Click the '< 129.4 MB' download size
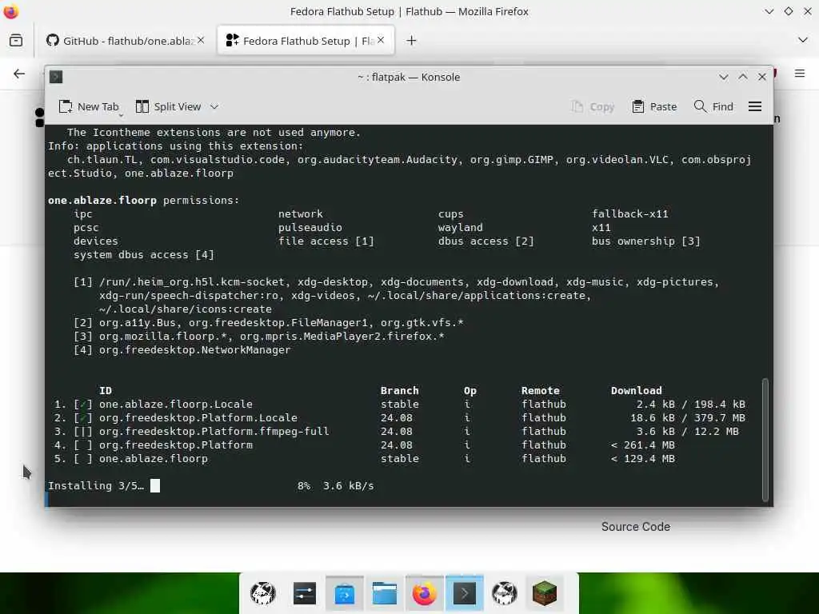Viewport: 819px width, 614px height. tap(642, 458)
